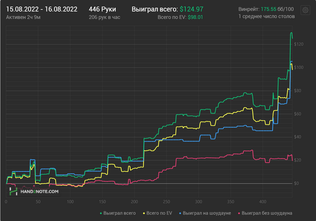Click the 'Винрейт:' label
316x221 pixels.
[x=249, y=9]
